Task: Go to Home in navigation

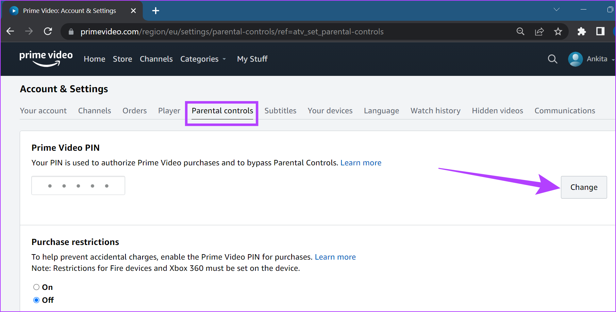Action: [95, 59]
